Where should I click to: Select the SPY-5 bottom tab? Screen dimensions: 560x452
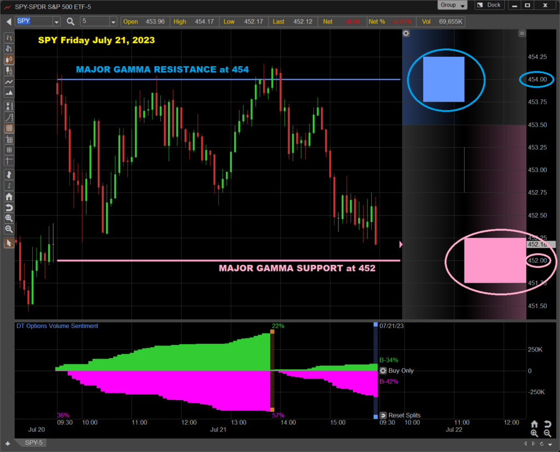coord(34,442)
